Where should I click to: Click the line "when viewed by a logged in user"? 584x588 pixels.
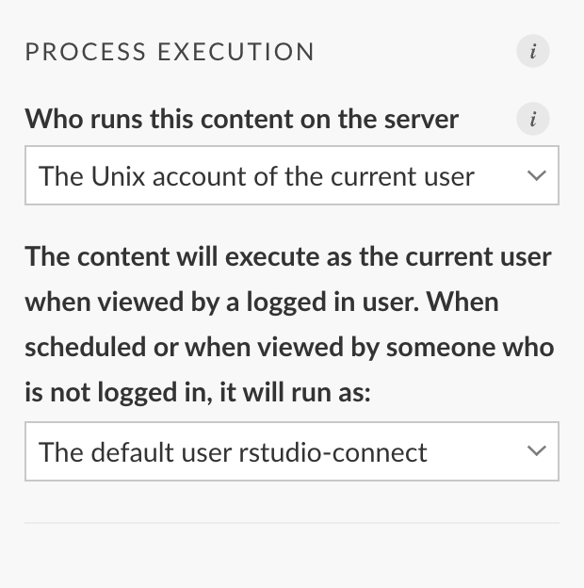(x=222, y=302)
